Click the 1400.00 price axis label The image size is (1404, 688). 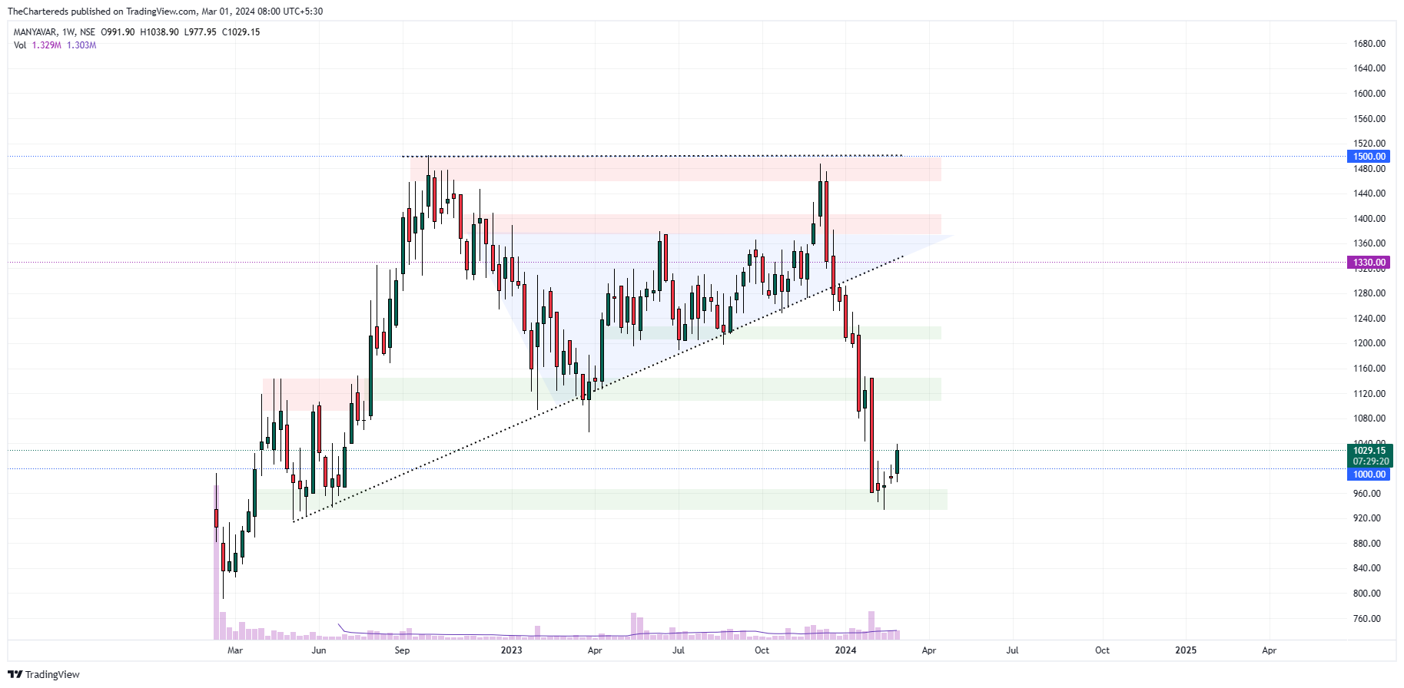pyautogui.click(x=1369, y=219)
